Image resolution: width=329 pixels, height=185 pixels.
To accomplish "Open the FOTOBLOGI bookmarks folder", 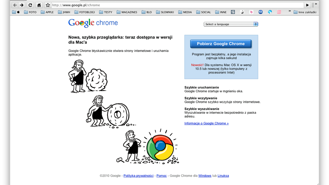I will (85, 12).
